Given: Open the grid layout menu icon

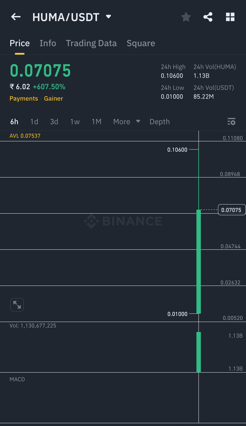Looking at the screenshot, I should [x=230, y=17].
